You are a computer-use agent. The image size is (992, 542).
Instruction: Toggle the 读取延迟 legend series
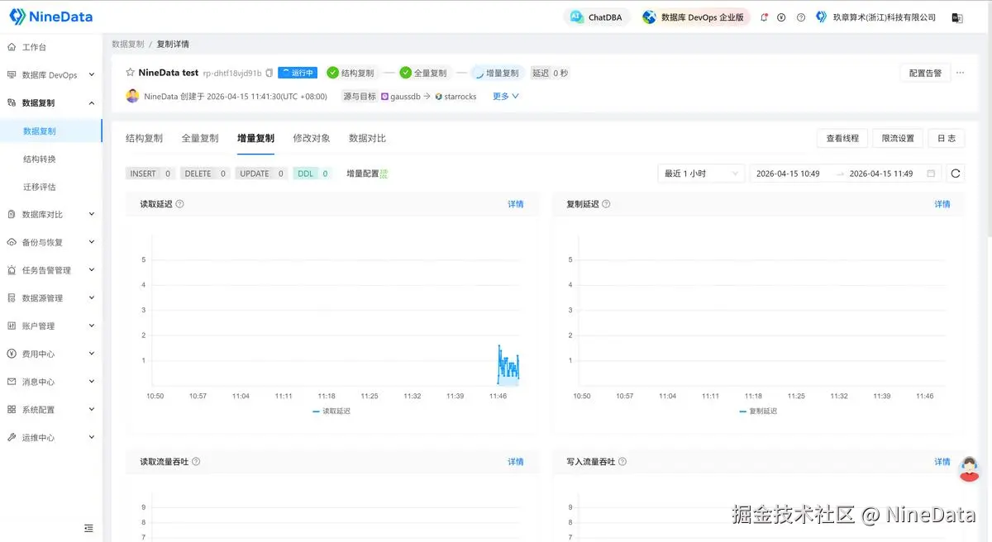(x=331, y=411)
